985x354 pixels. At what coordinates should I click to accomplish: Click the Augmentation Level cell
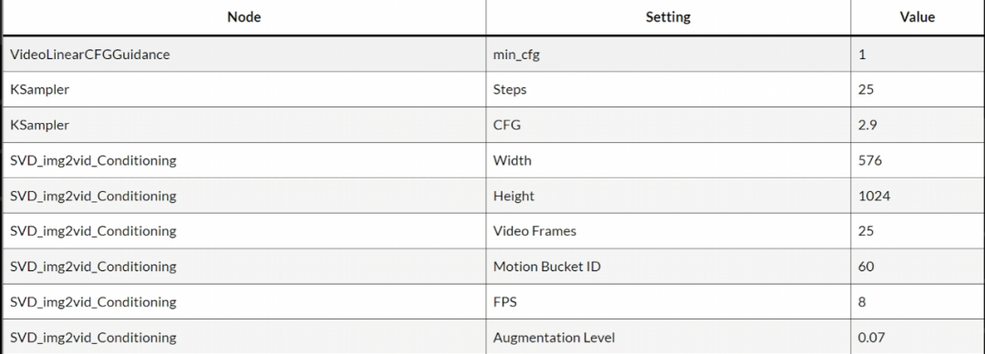click(668, 337)
